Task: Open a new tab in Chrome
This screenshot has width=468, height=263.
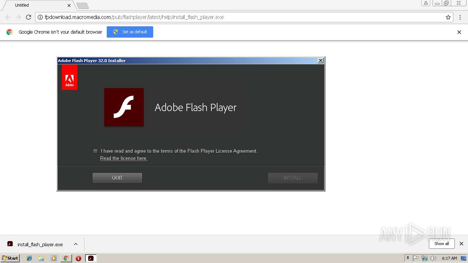Action: 83,5
